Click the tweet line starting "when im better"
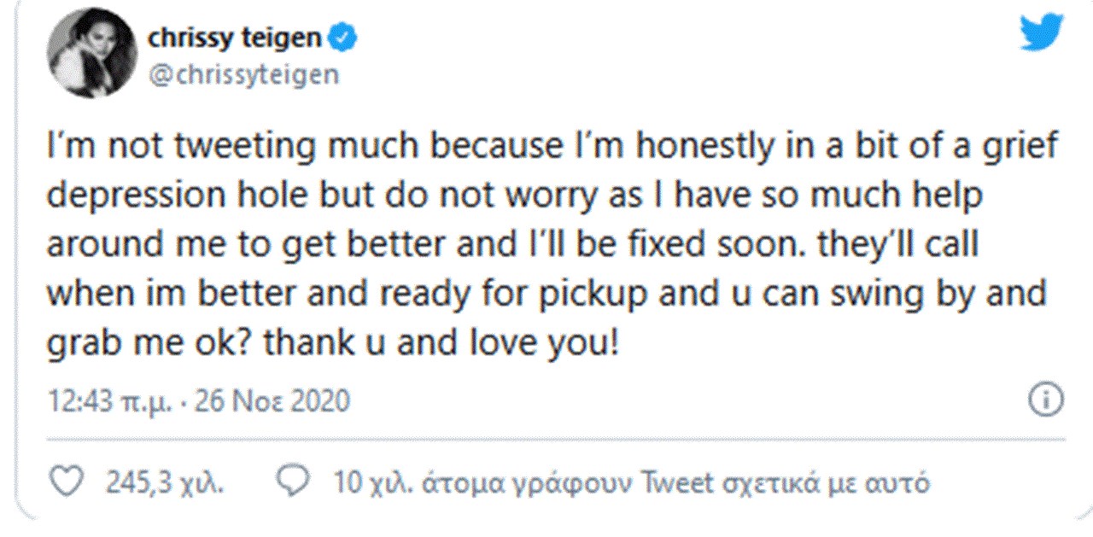Screen dimensions: 1093x537 pos(546,294)
